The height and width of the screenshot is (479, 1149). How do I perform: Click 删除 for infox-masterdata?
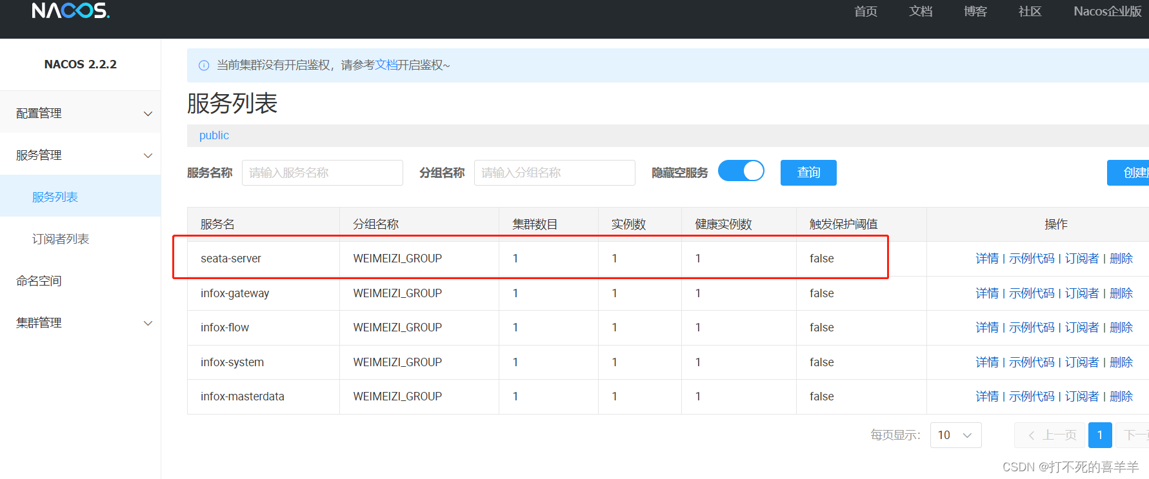click(1121, 396)
